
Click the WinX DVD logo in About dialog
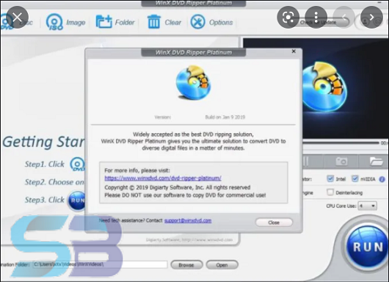point(194,82)
